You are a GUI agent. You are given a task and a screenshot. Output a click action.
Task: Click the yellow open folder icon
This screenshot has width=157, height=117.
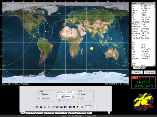click(x=57, y=107)
